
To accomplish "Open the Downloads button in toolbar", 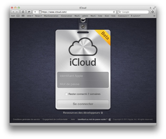I will [153, 12].
